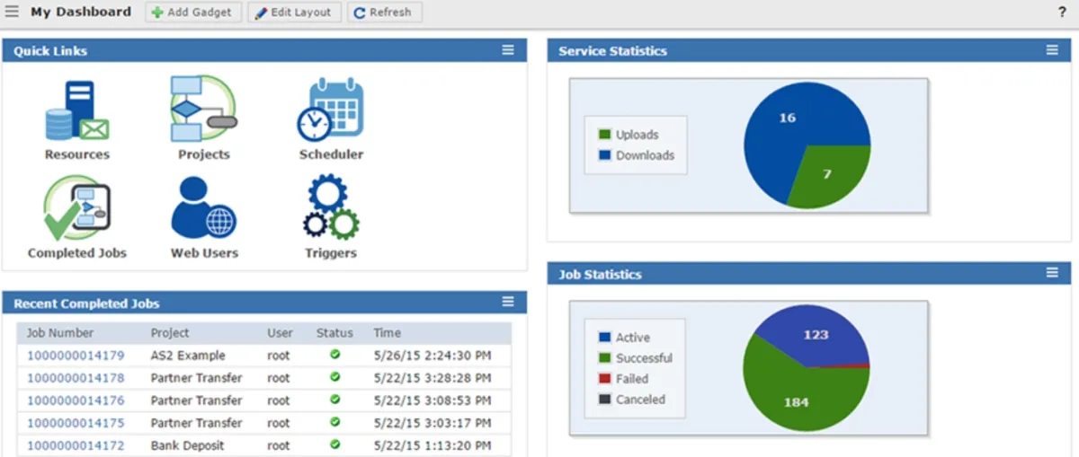Image resolution: width=1079 pixels, height=457 pixels.
Task: Open the Resources quick link
Action: coord(77,119)
